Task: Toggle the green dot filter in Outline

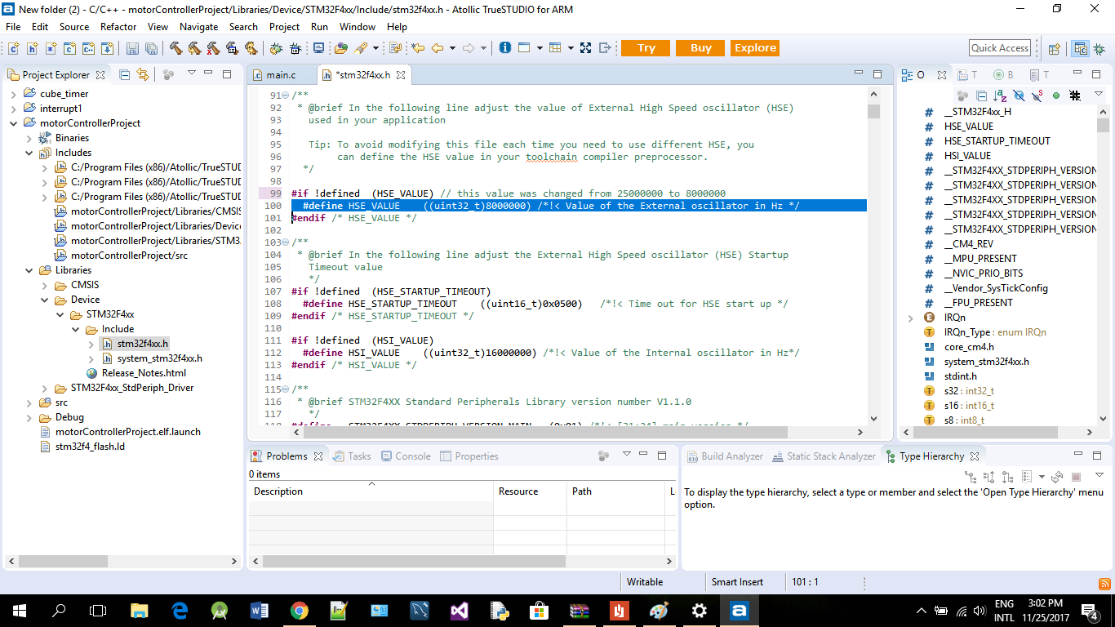Action: tap(1056, 96)
